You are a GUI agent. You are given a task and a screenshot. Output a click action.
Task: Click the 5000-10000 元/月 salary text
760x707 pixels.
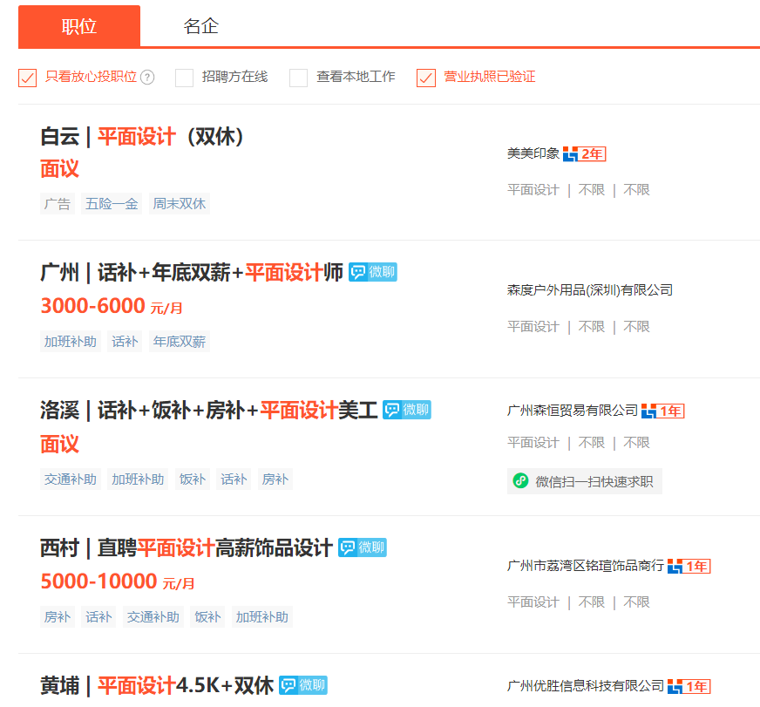point(118,581)
